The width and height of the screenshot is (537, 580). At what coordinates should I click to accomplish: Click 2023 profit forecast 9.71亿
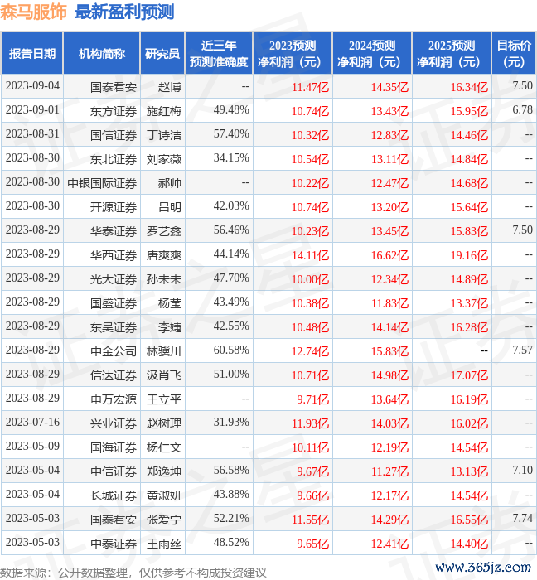coord(313,399)
